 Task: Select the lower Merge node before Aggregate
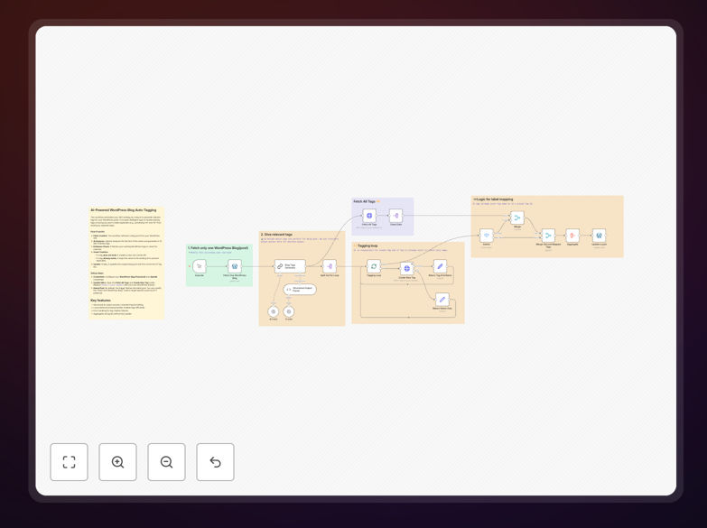[x=548, y=236]
